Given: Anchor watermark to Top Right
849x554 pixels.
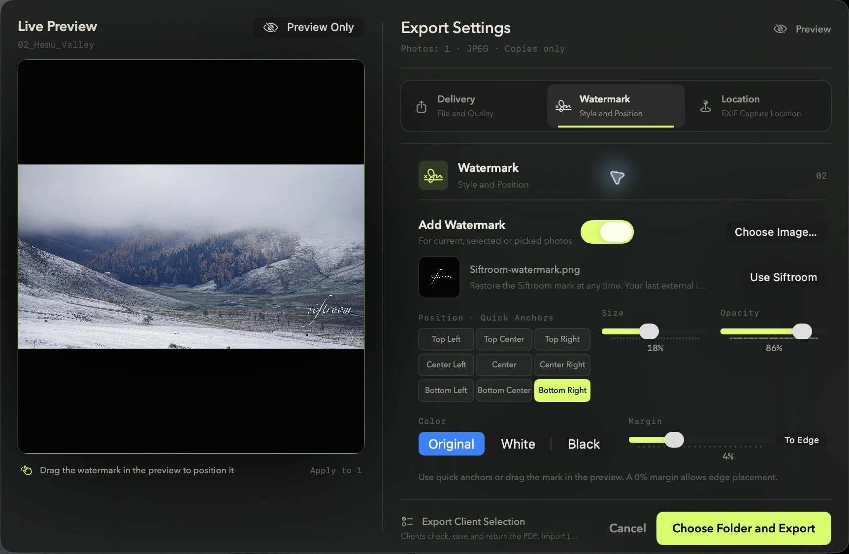Looking at the screenshot, I should tap(562, 339).
